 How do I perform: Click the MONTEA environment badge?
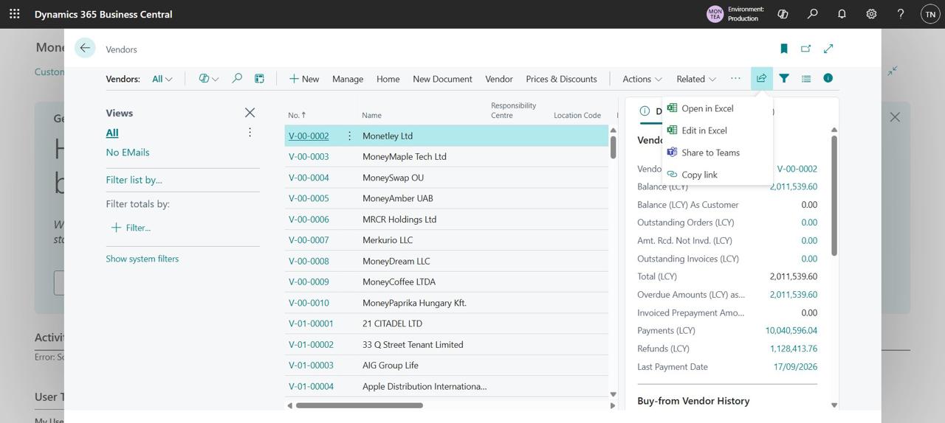tap(715, 14)
